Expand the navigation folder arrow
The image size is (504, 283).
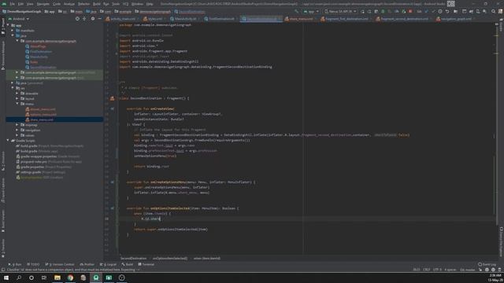[x=17, y=130]
